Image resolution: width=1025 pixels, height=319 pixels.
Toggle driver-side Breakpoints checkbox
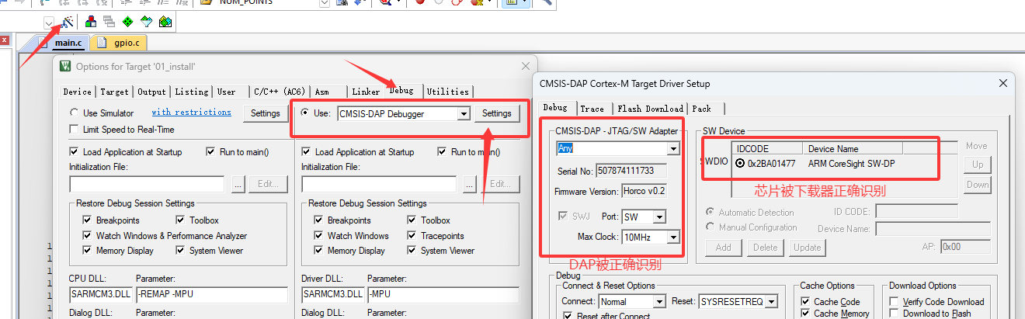319,220
